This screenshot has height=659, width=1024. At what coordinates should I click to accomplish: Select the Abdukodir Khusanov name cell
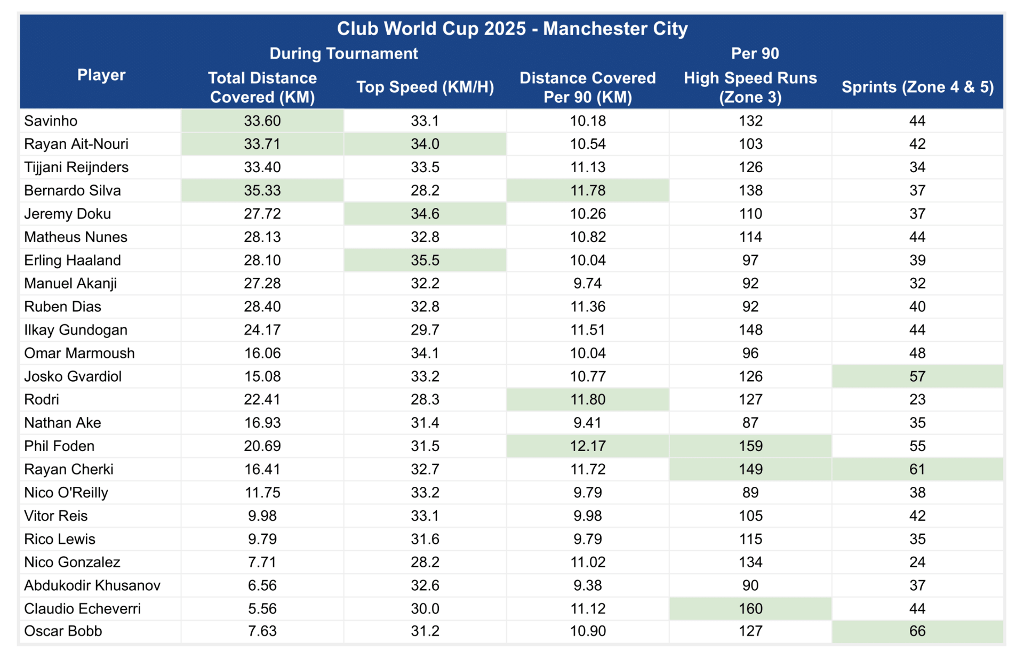pyautogui.click(x=101, y=585)
